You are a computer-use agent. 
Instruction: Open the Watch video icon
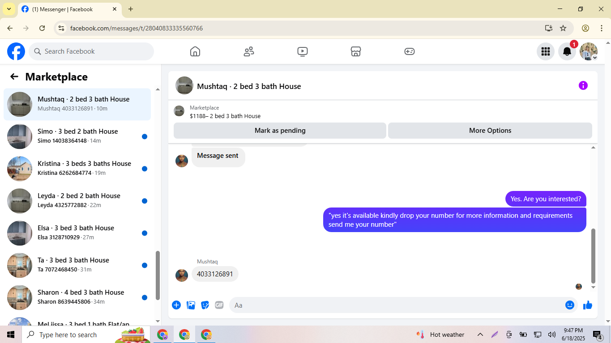[x=303, y=51]
